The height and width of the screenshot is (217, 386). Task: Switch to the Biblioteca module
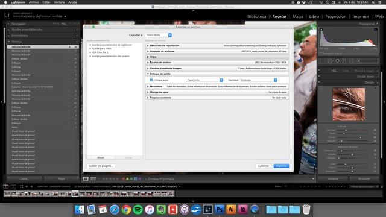[x=257, y=17]
